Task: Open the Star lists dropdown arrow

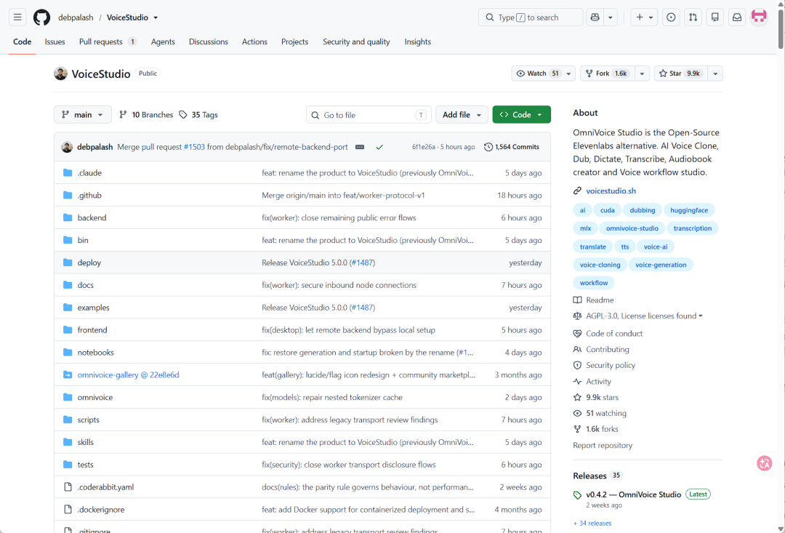Action: [x=715, y=73]
